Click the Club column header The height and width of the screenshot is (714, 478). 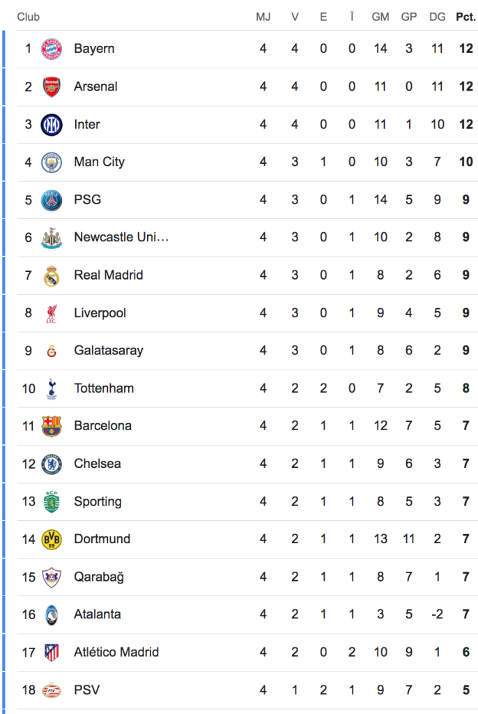[x=29, y=17]
